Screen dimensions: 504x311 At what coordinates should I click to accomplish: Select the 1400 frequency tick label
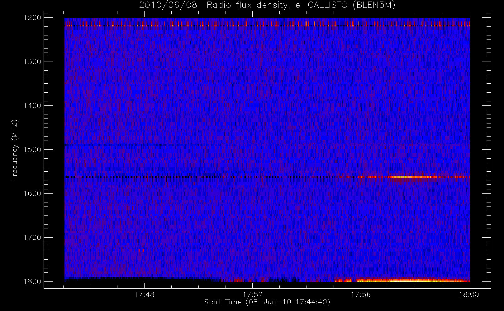point(32,105)
